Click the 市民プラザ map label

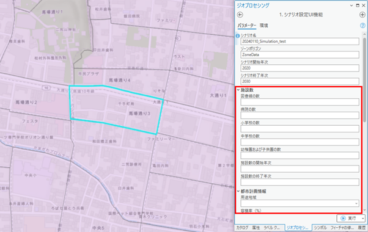(89, 74)
